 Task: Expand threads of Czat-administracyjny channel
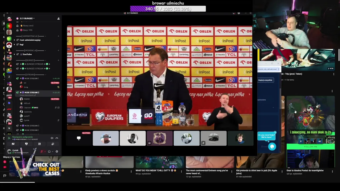pos(14,40)
